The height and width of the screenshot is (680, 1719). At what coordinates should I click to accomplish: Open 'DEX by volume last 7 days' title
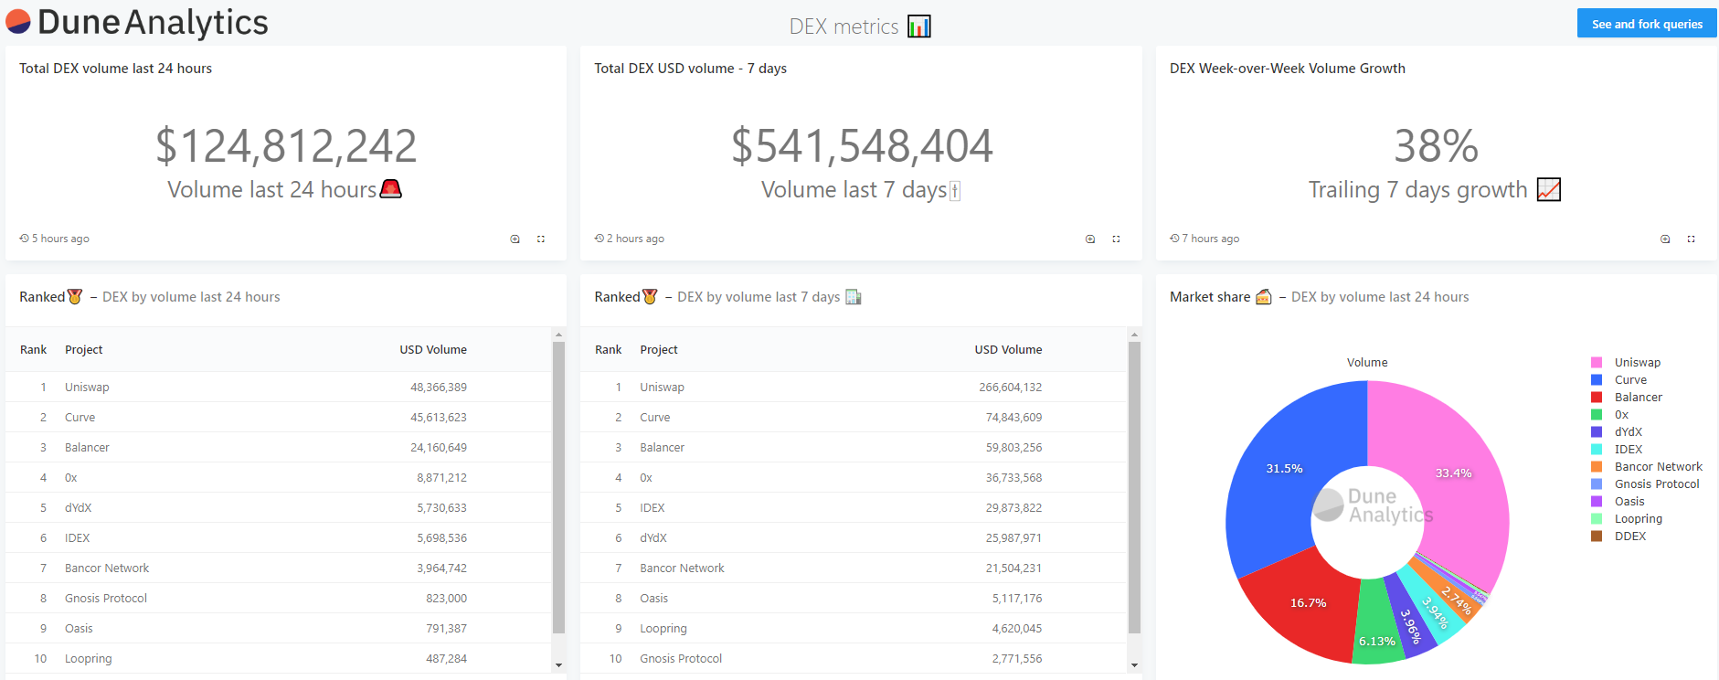coord(758,297)
